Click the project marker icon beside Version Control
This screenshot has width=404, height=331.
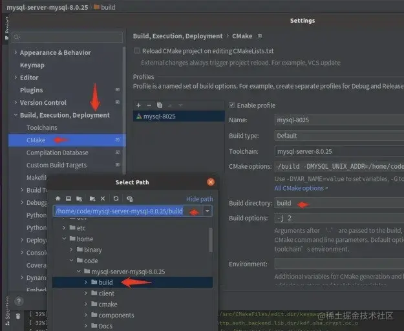tap(118, 102)
